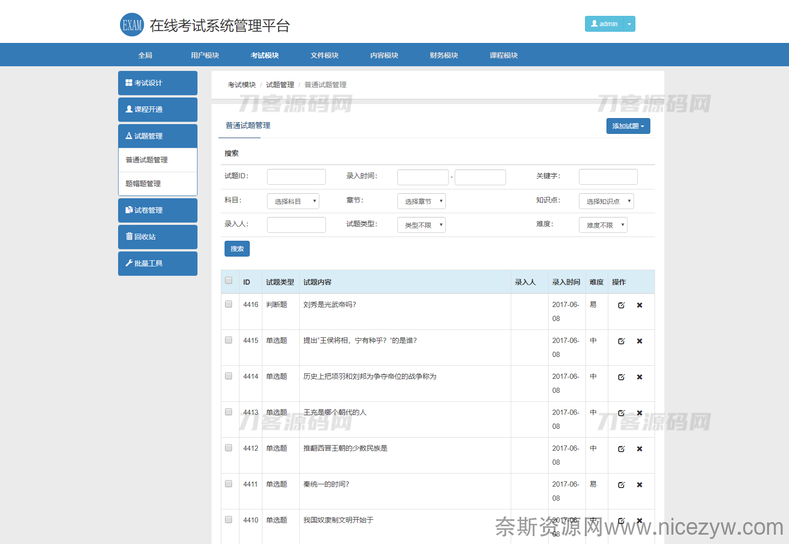Select 普通试题管理 submenu item

pos(158,160)
